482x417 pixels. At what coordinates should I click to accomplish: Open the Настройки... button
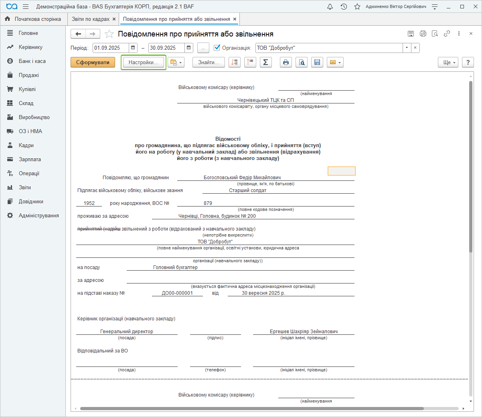click(x=143, y=62)
